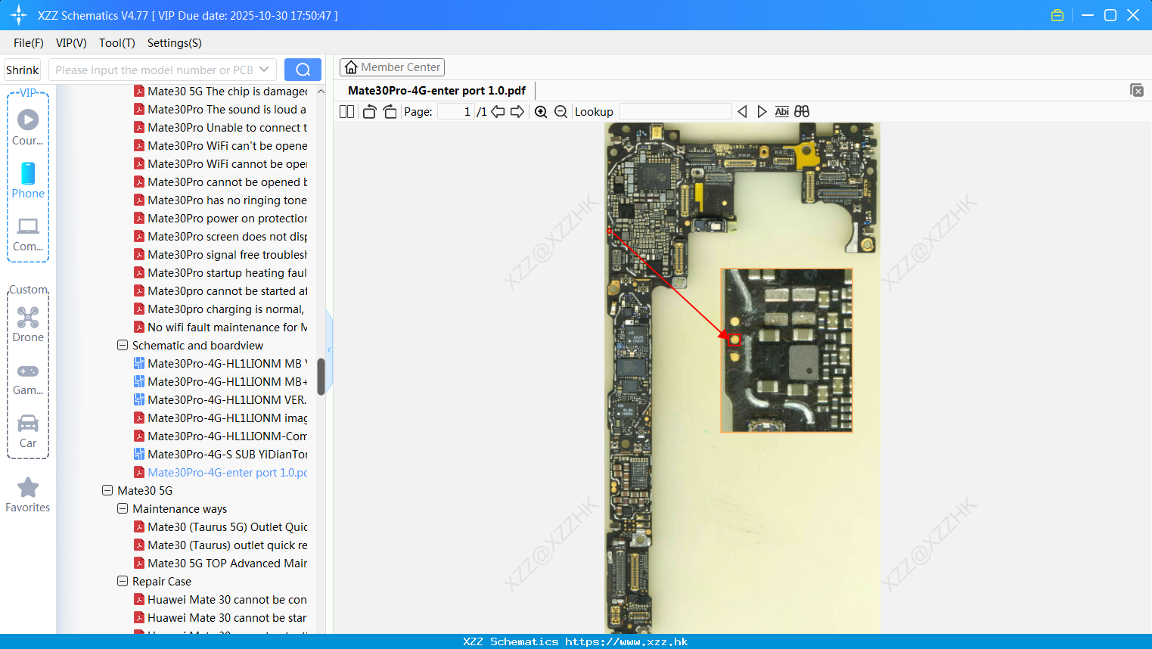Click into the model number search field
The image size is (1152, 649).
pyautogui.click(x=154, y=70)
